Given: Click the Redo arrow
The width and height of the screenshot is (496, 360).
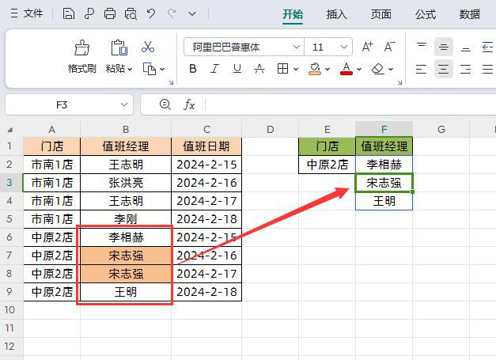Looking at the screenshot, I should (172, 13).
